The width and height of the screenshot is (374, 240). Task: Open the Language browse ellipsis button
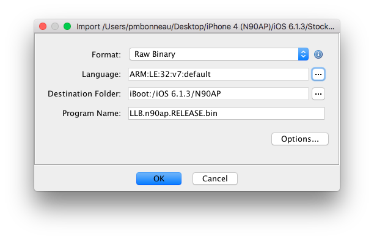click(318, 75)
